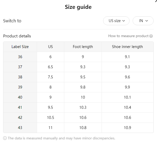Click the US column header
The image size is (157, 149).
click(x=51, y=47)
